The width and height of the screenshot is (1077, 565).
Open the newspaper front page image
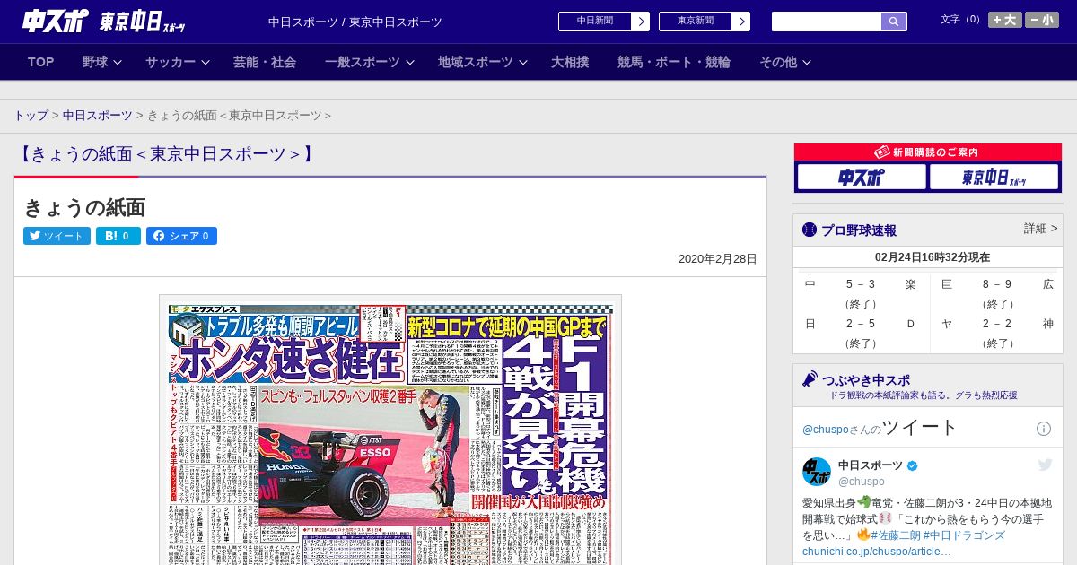390,430
